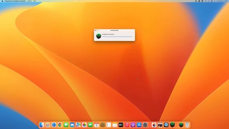The width and height of the screenshot is (229, 129).
Task: Click Spotify installer icon next to Trash
Action: [x=181, y=125]
